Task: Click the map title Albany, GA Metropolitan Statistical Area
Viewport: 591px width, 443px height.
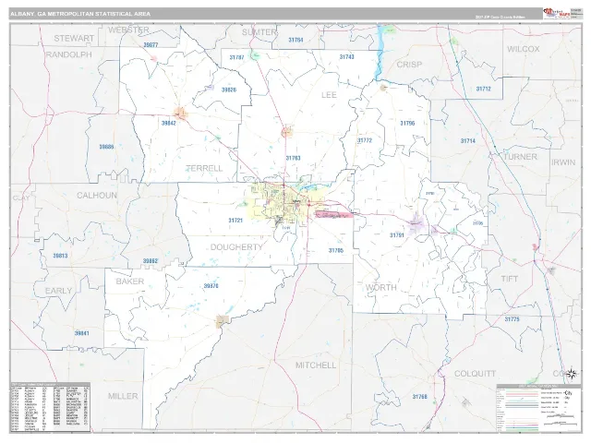Action: tap(80, 14)
